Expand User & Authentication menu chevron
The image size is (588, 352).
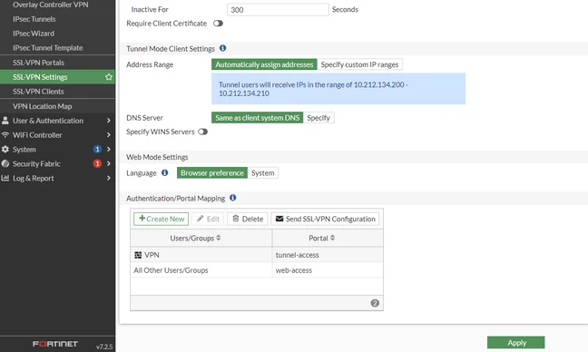tap(108, 121)
